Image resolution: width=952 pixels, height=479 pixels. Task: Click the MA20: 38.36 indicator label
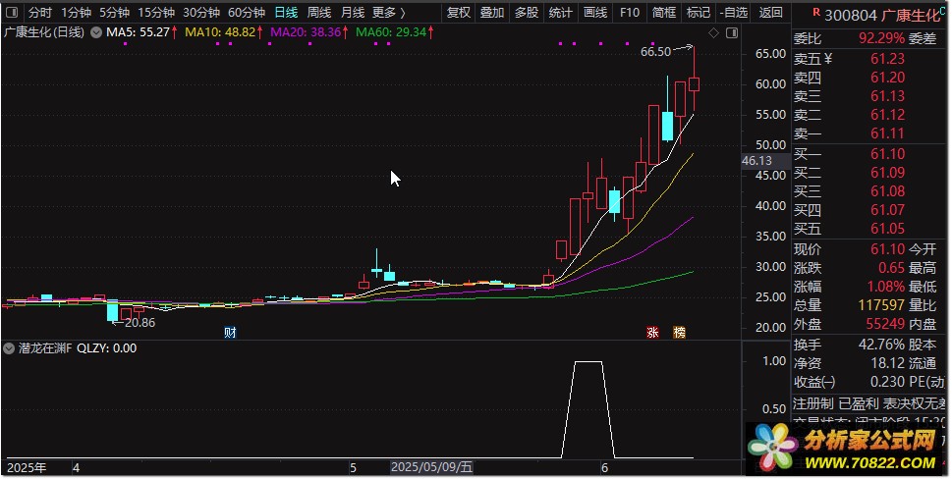click(306, 32)
